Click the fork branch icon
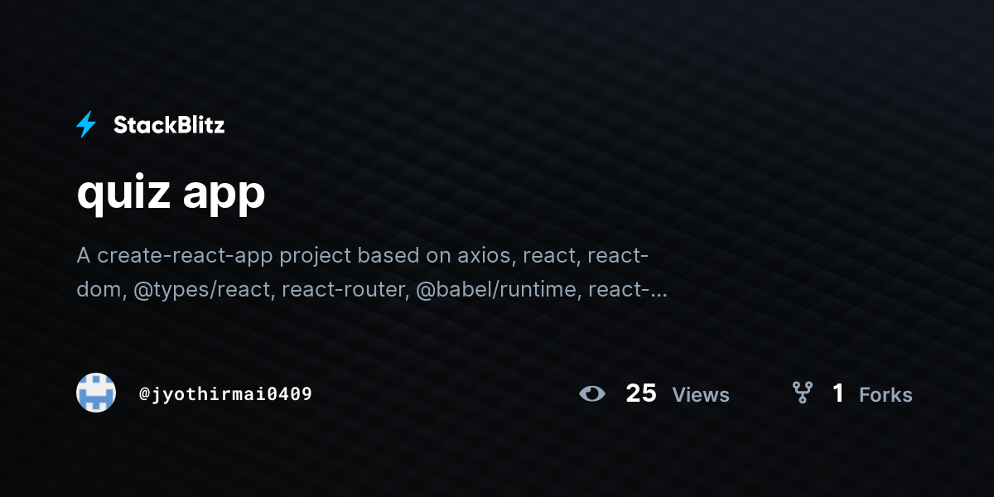The height and width of the screenshot is (497, 994). (802, 393)
